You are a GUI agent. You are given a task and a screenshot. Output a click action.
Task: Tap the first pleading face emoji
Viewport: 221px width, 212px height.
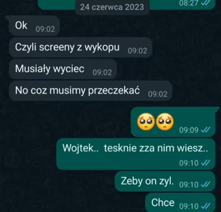(146, 121)
